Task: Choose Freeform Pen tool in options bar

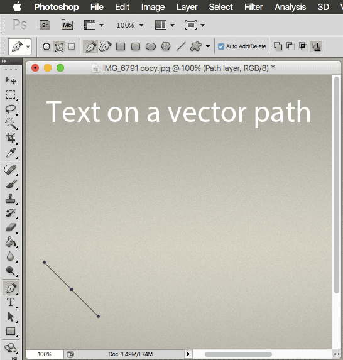Action: [106, 46]
